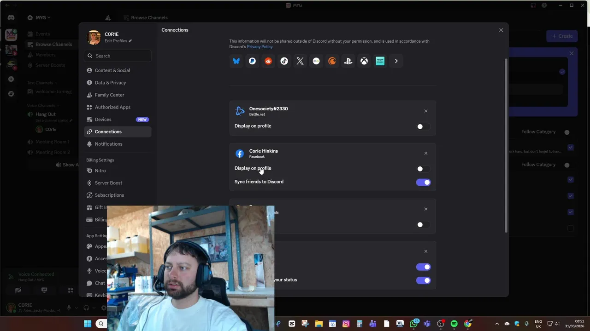590x331 pixels.
Task: Click the Corie Hinkins account name
Action: 263,151
